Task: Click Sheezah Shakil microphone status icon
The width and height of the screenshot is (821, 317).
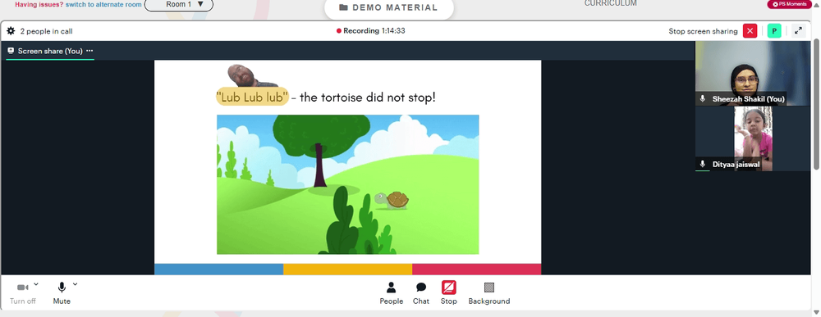Action: point(703,98)
